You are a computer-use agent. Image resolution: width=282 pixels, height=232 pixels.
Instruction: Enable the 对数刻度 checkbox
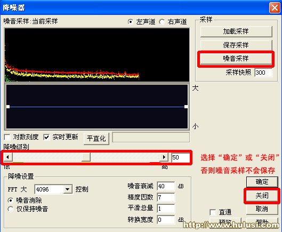click(7, 137)
